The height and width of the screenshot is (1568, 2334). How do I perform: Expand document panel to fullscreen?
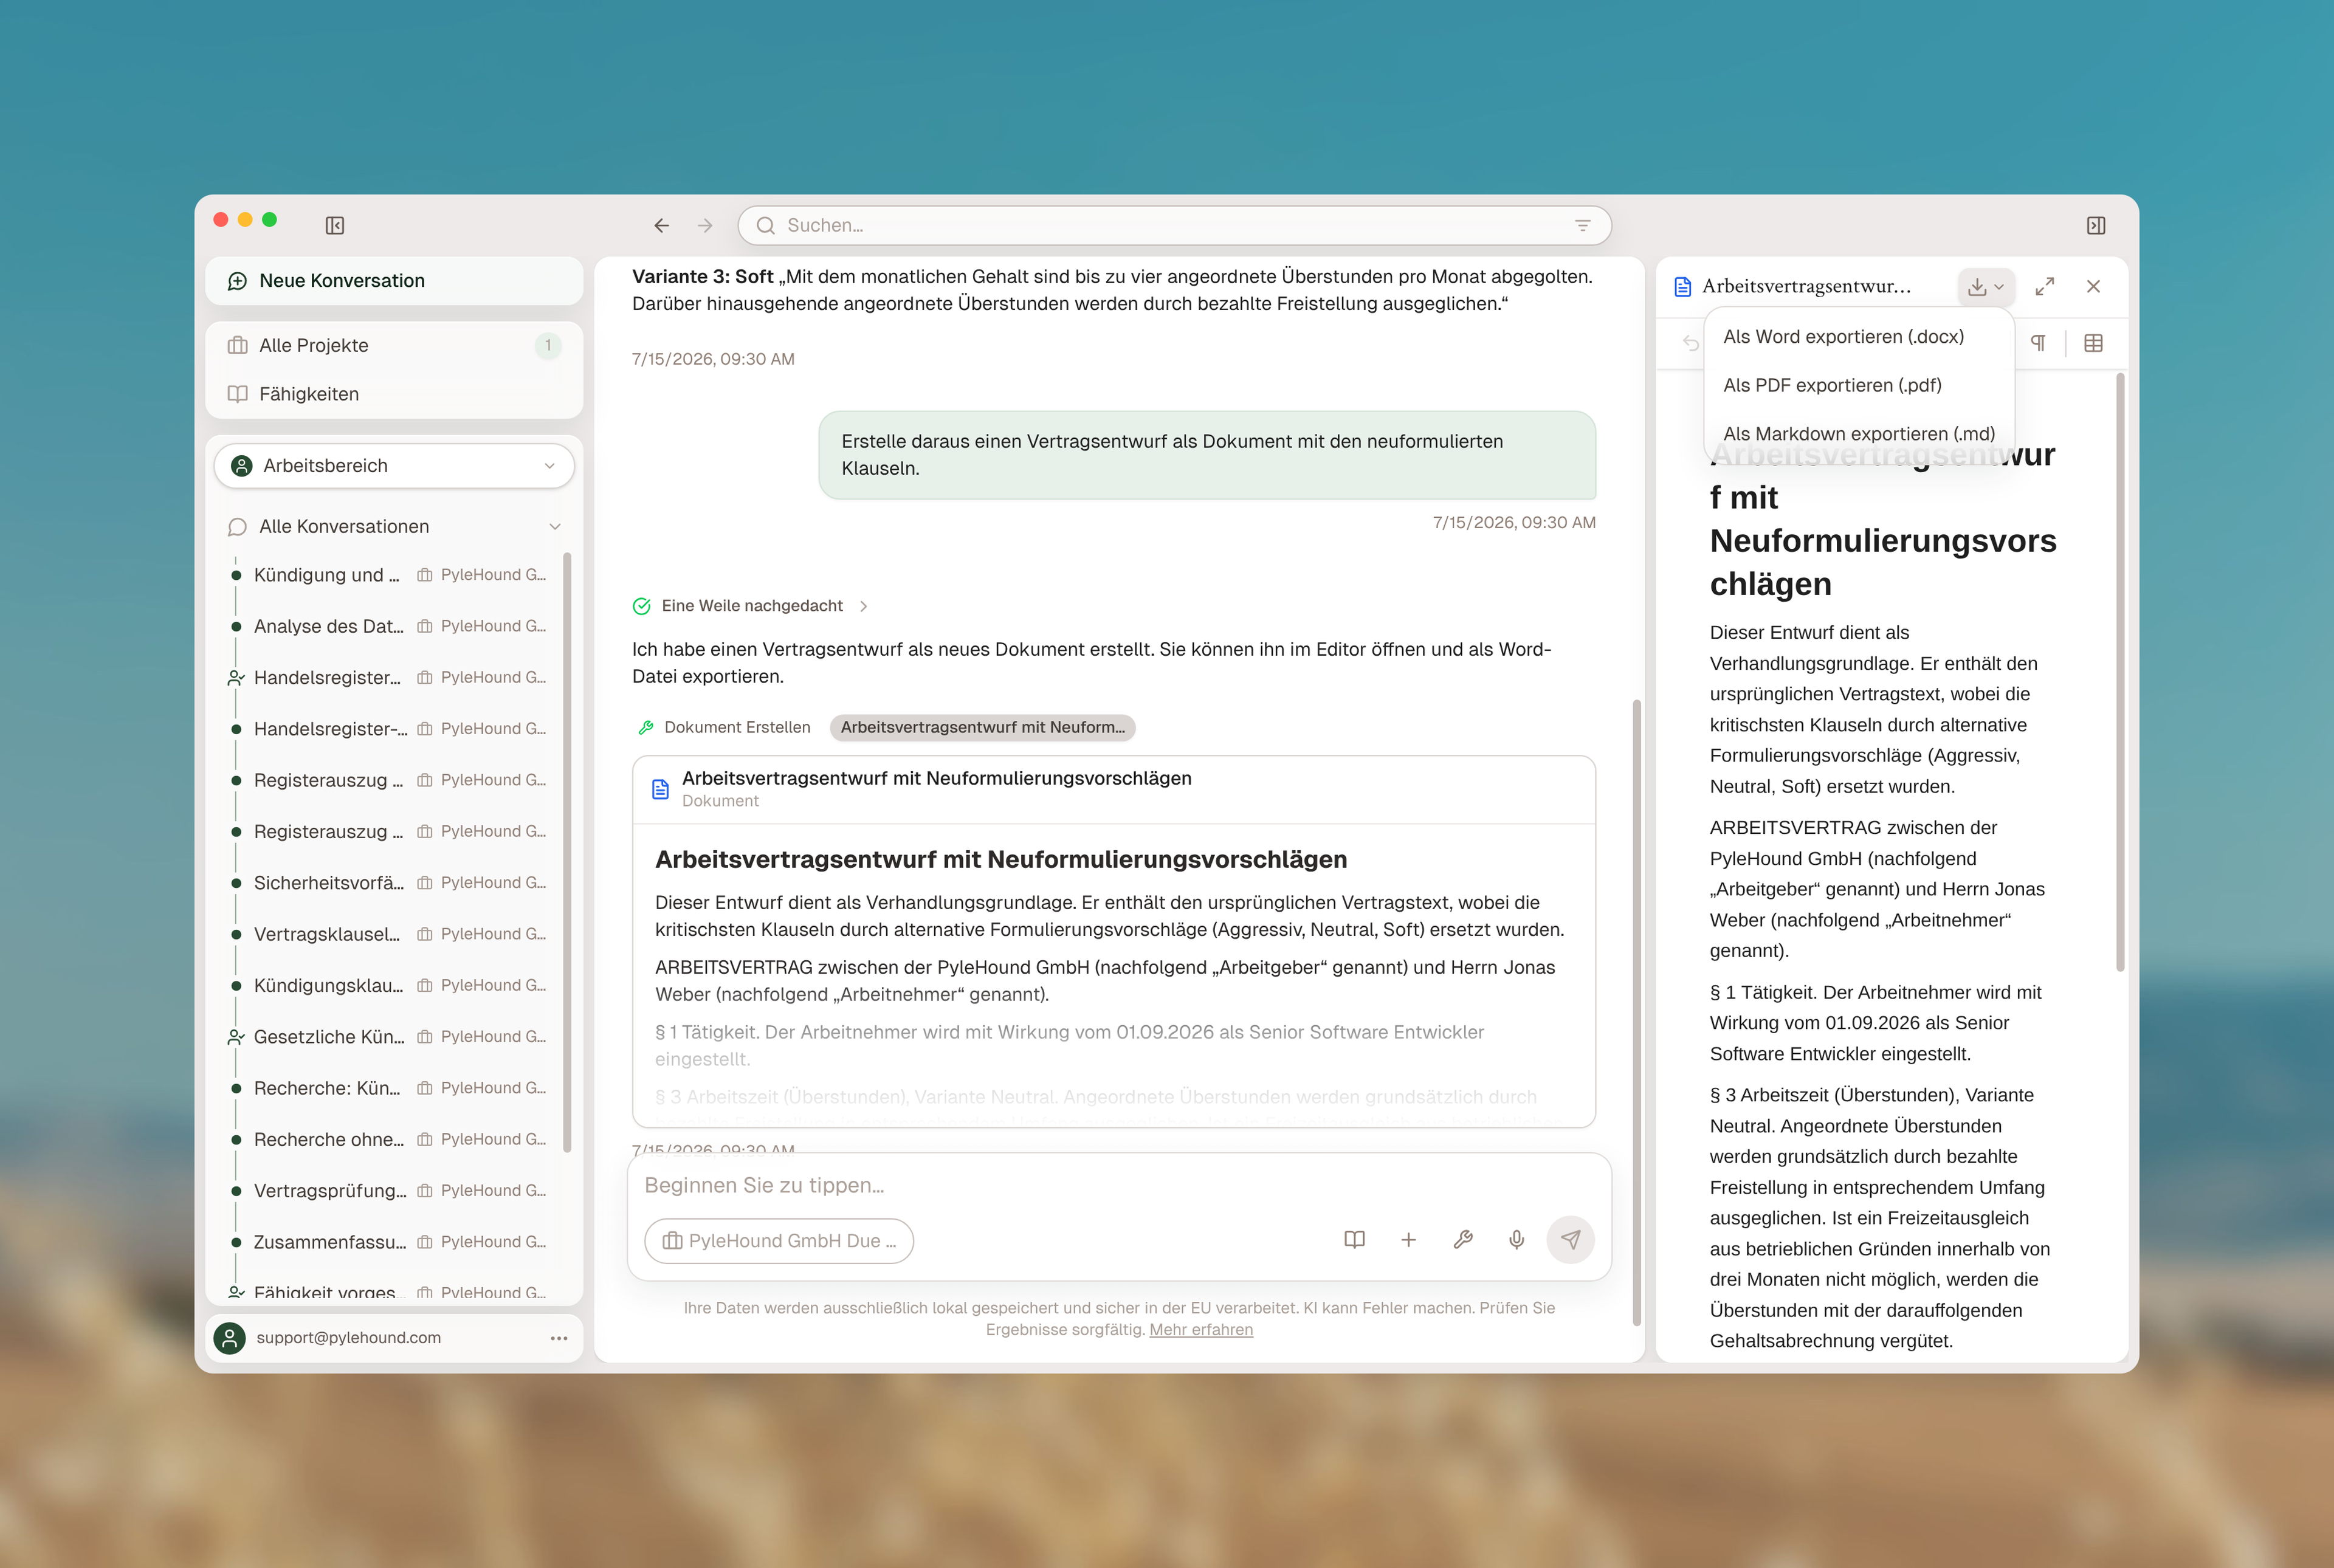coord(2044,287)
